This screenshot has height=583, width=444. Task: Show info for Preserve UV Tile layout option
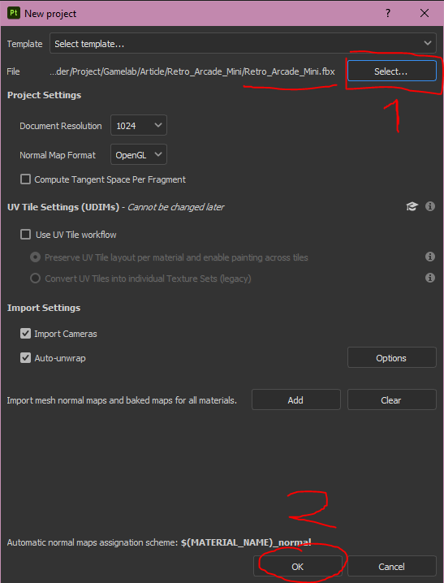(x=430, y=257)
